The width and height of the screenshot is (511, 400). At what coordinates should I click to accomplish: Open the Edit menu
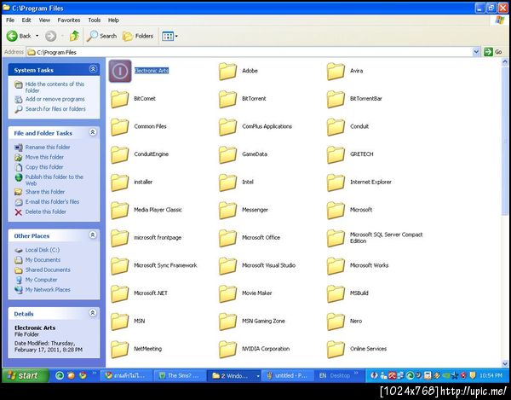coord(26,20)
